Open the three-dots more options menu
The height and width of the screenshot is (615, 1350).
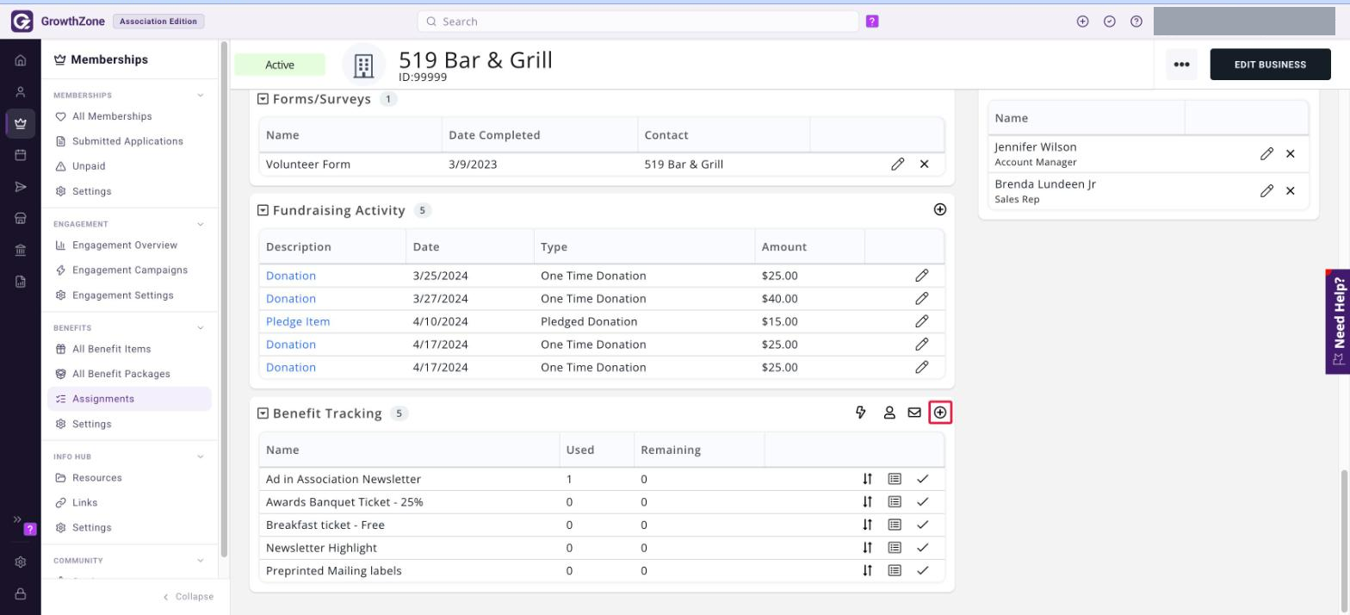coord(1181,65)
